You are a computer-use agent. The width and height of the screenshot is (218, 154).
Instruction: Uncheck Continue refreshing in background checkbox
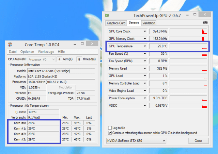[110, 133]
